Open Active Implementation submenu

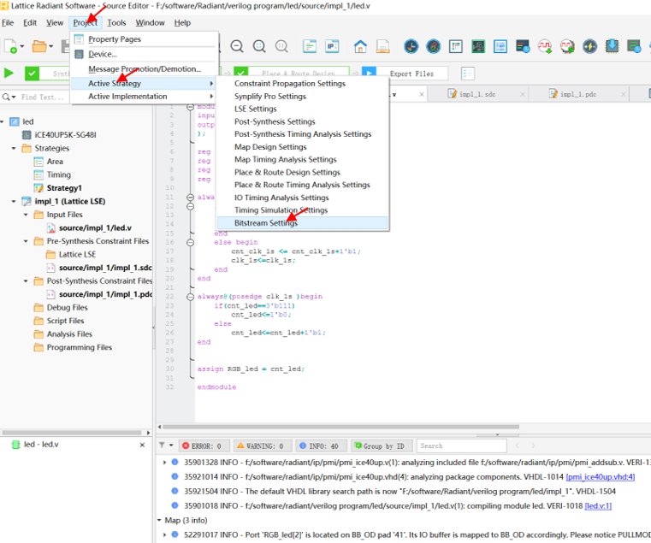[144, 97]
